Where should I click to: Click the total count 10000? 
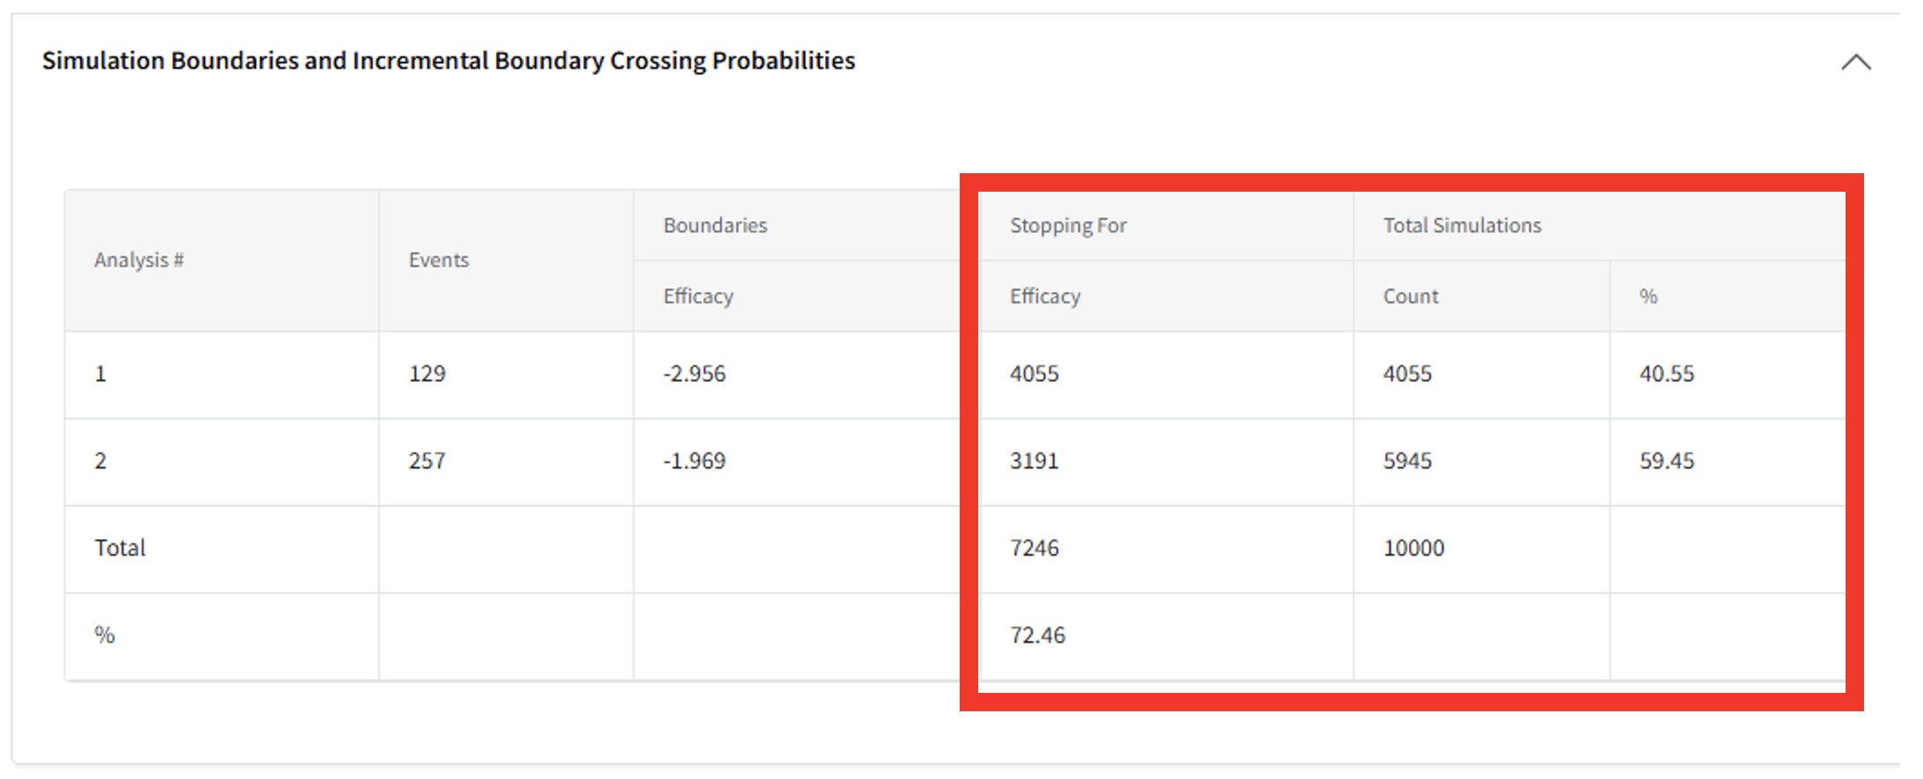click(x=1413, y=548)
